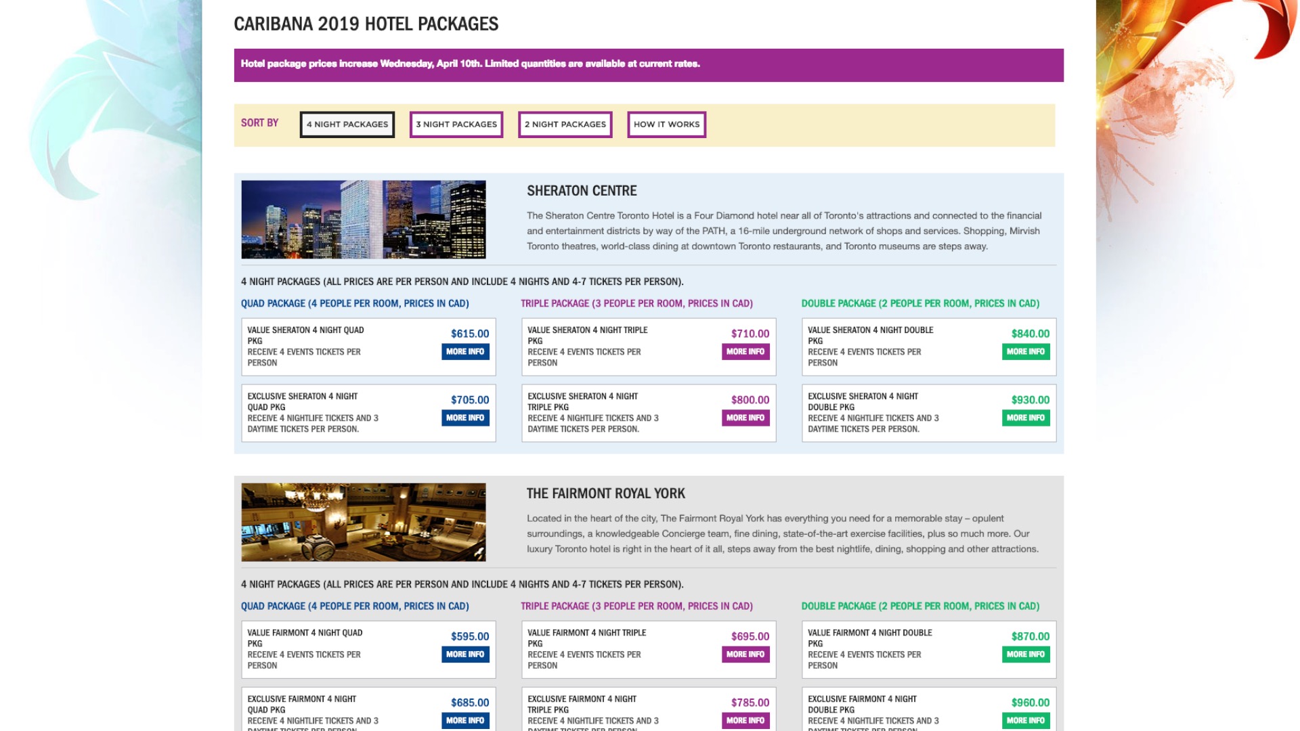The height and width of the screenshot is (731, 1300).
Task: Click the $870.00 Fairmont double price
Action: 1031,636
